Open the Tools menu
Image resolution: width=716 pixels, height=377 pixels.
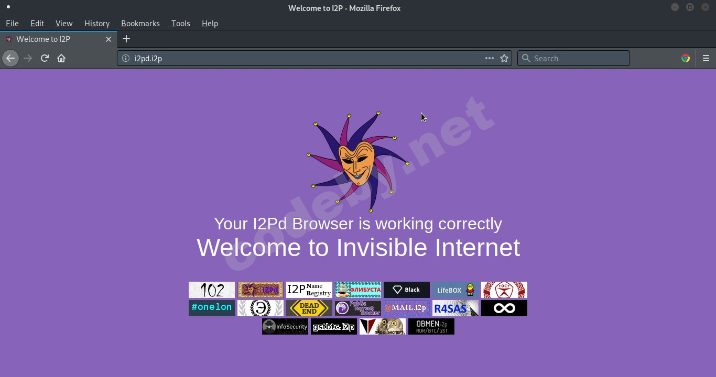coord(181,24)
